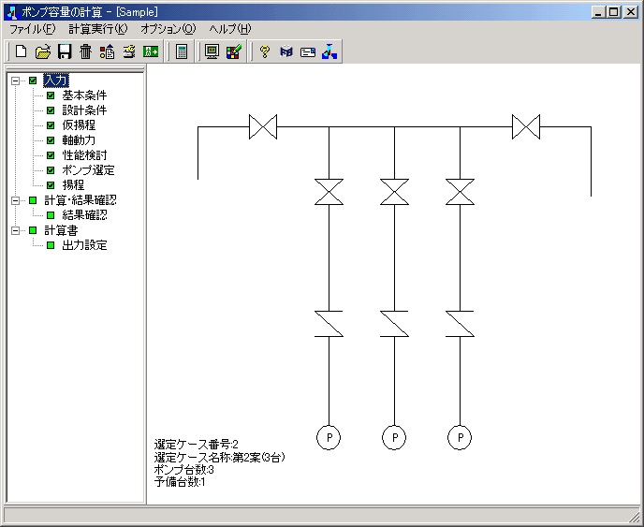Select 計算・結果確認 tree item
This screenshot has width=644, height=527.
80,200
